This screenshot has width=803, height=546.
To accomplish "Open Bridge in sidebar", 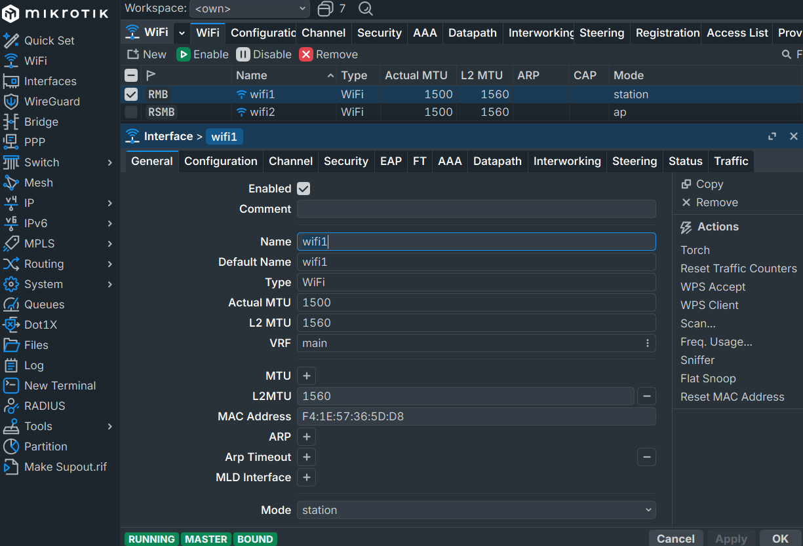I will click(31, 122).
